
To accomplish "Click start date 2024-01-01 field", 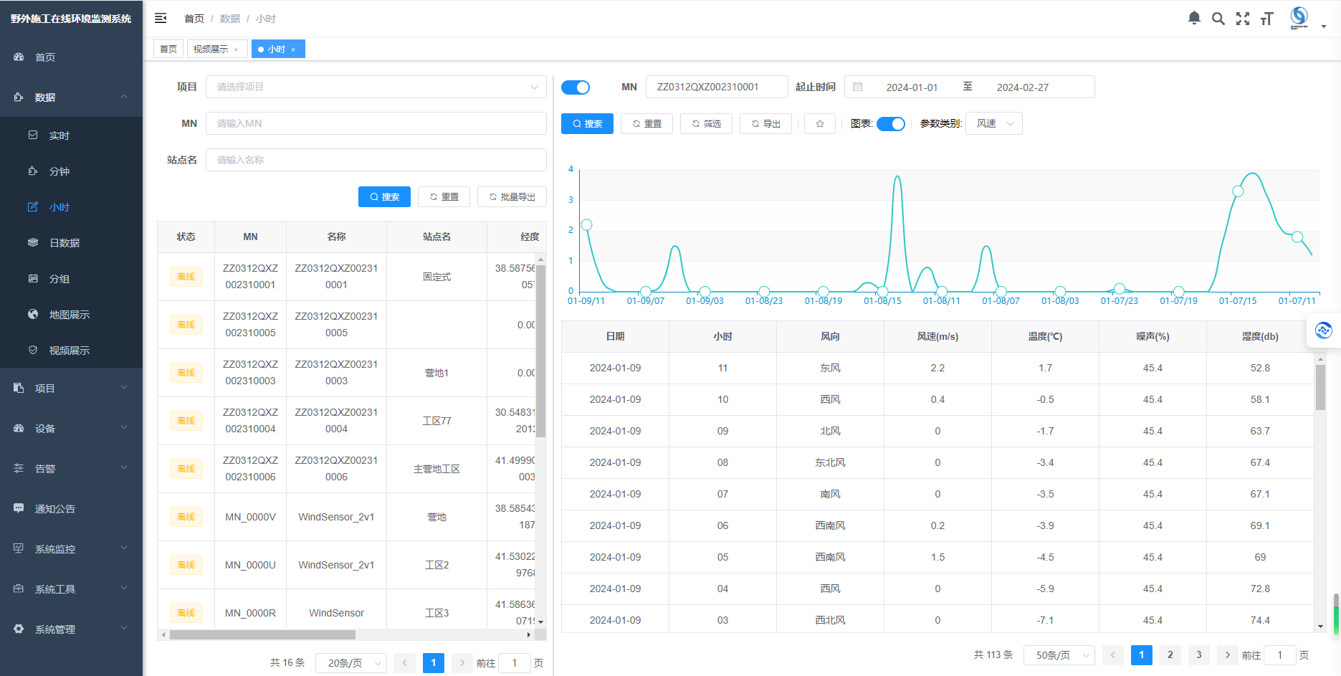I will point(912,87).
